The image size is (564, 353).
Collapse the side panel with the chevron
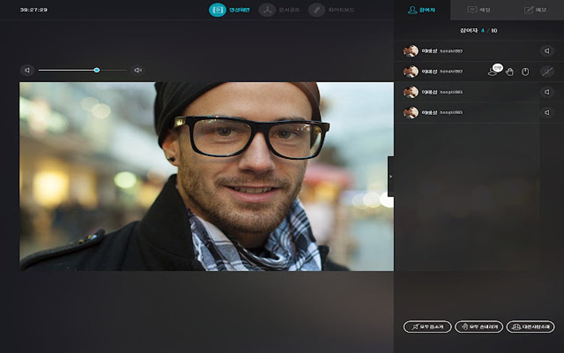tap(391, 176)
